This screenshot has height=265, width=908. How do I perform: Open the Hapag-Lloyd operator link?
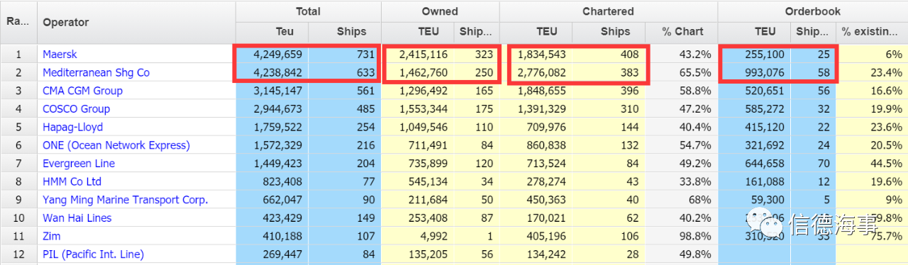click(72, 127)
